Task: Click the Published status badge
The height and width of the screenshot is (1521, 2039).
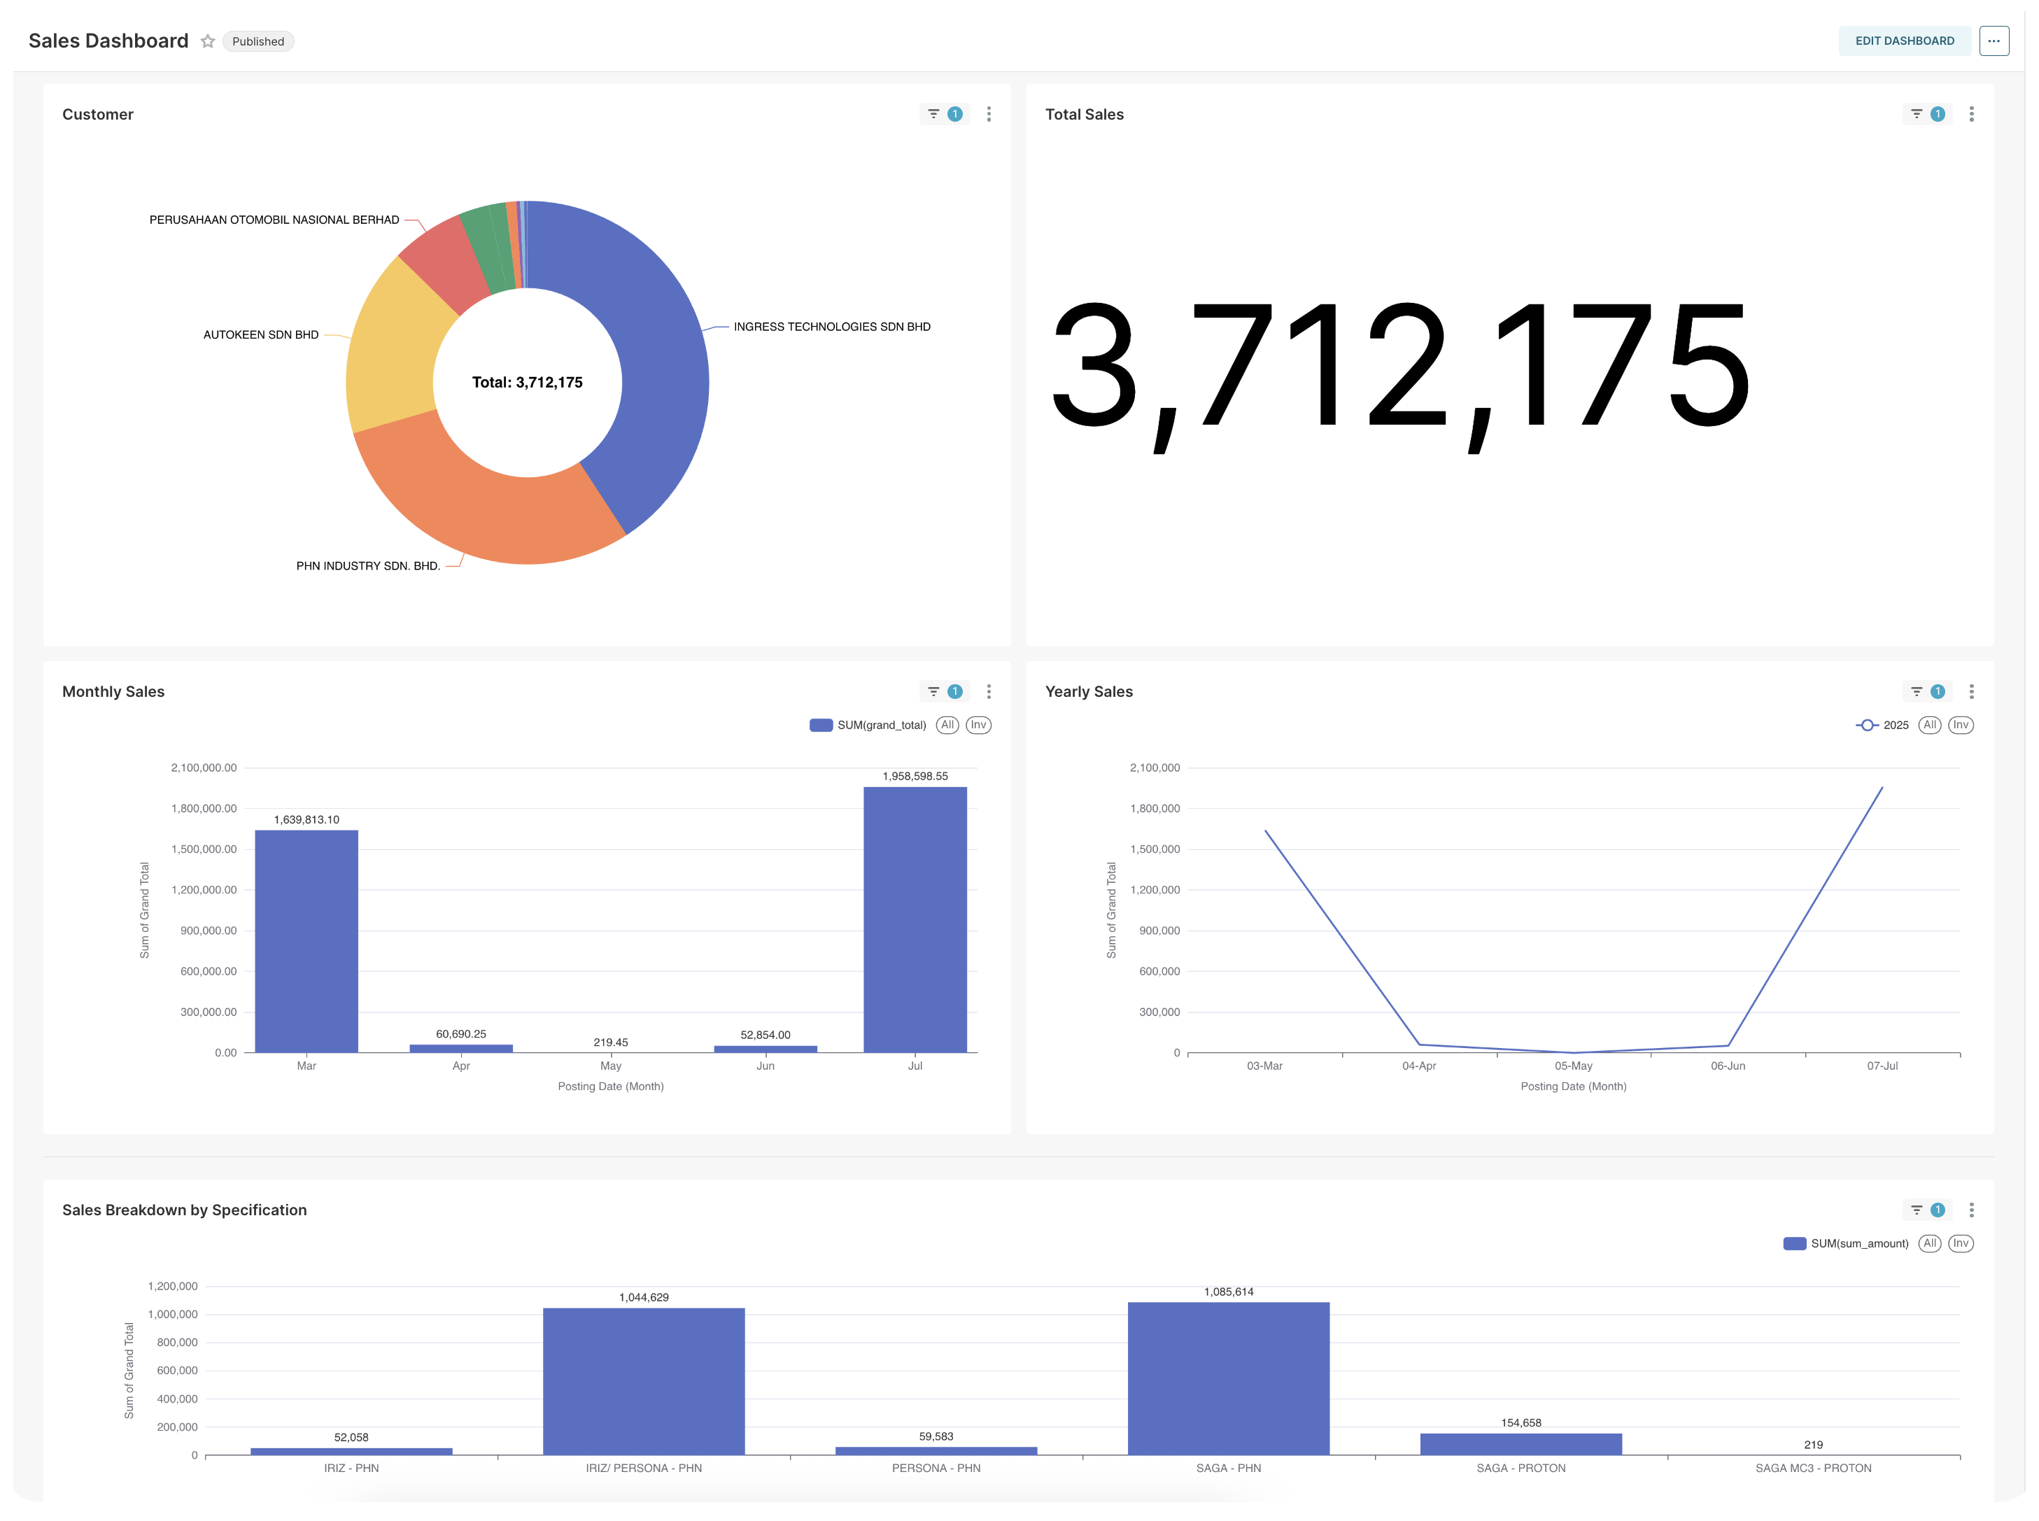Action: pos(258,41)
